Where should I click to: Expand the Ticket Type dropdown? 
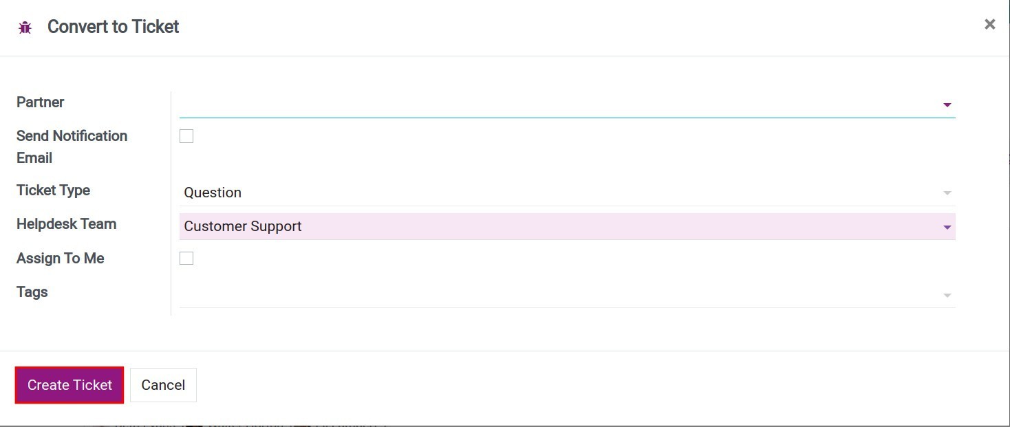[x=947, y=193]
